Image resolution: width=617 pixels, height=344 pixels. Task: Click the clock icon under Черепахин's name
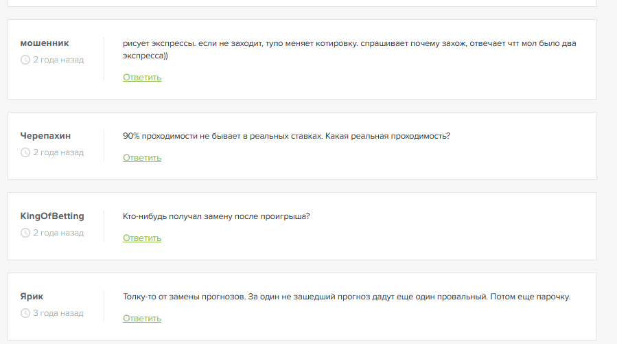click(x=25, y=152)
